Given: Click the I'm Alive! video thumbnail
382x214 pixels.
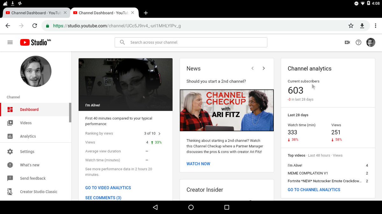Looking at the screenshot, I should 125,84.
